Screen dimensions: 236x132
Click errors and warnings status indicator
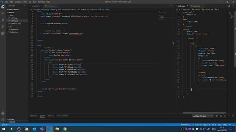tap(5, 125)
